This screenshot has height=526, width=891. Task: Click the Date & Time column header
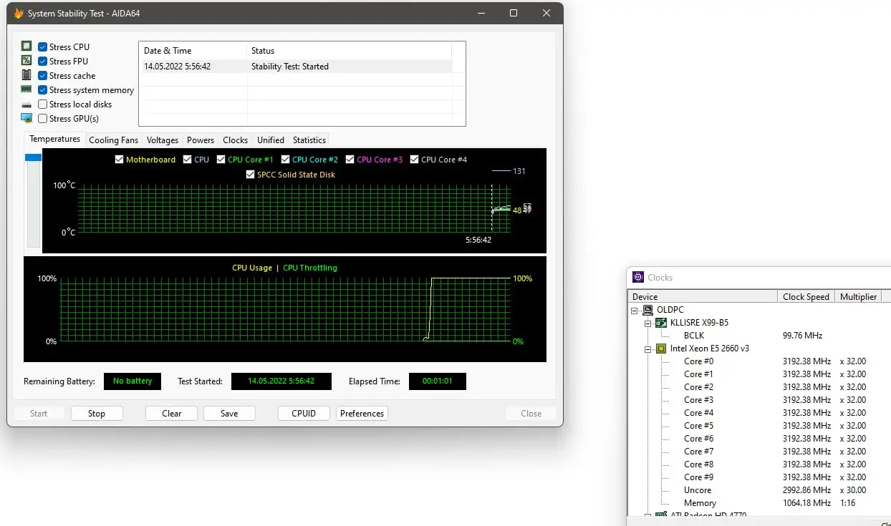tap(193, 51)
